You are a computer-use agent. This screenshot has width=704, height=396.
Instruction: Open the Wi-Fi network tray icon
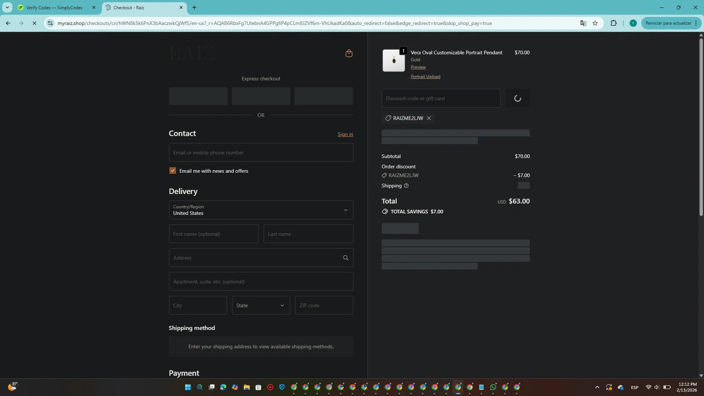pos(649,387)
